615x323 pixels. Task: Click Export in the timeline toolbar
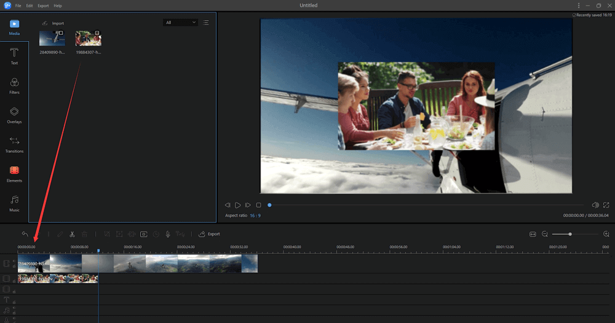click(209, 234)
